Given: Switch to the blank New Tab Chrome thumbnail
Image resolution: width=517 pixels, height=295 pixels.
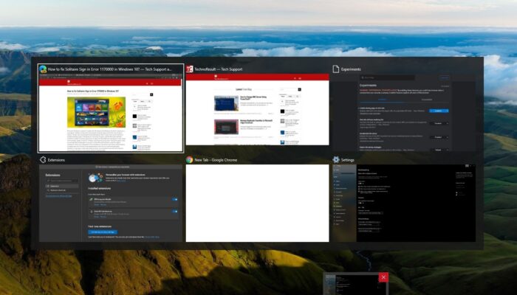Looking at the screenshot, I should [256, 203].
